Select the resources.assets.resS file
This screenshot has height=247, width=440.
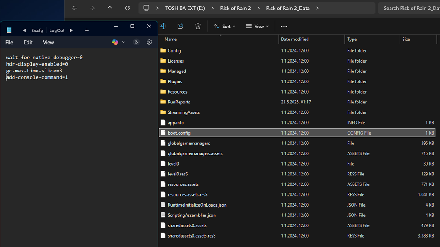click(x=297, y=195)
